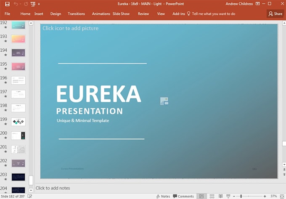Screen dimensions: 286x199
Task: Click the Undo arrow icon
Action: 16,4
